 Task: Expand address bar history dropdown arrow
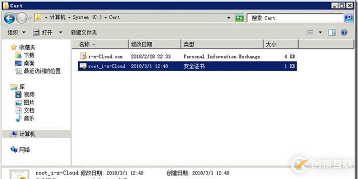[x=229, y=18]
